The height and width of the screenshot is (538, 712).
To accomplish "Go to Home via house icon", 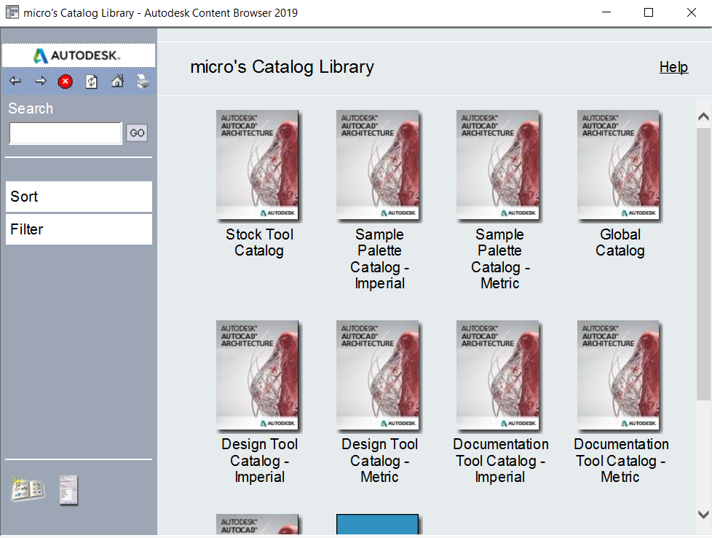I will (117, 82).
